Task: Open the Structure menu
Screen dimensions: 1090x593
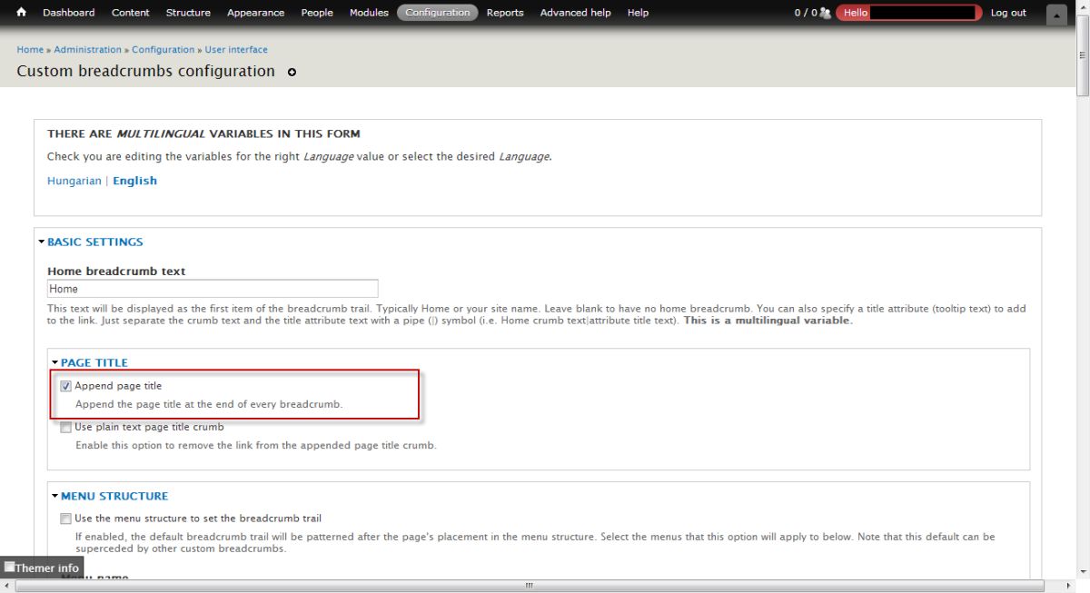Action: click(x=188, y=13)
